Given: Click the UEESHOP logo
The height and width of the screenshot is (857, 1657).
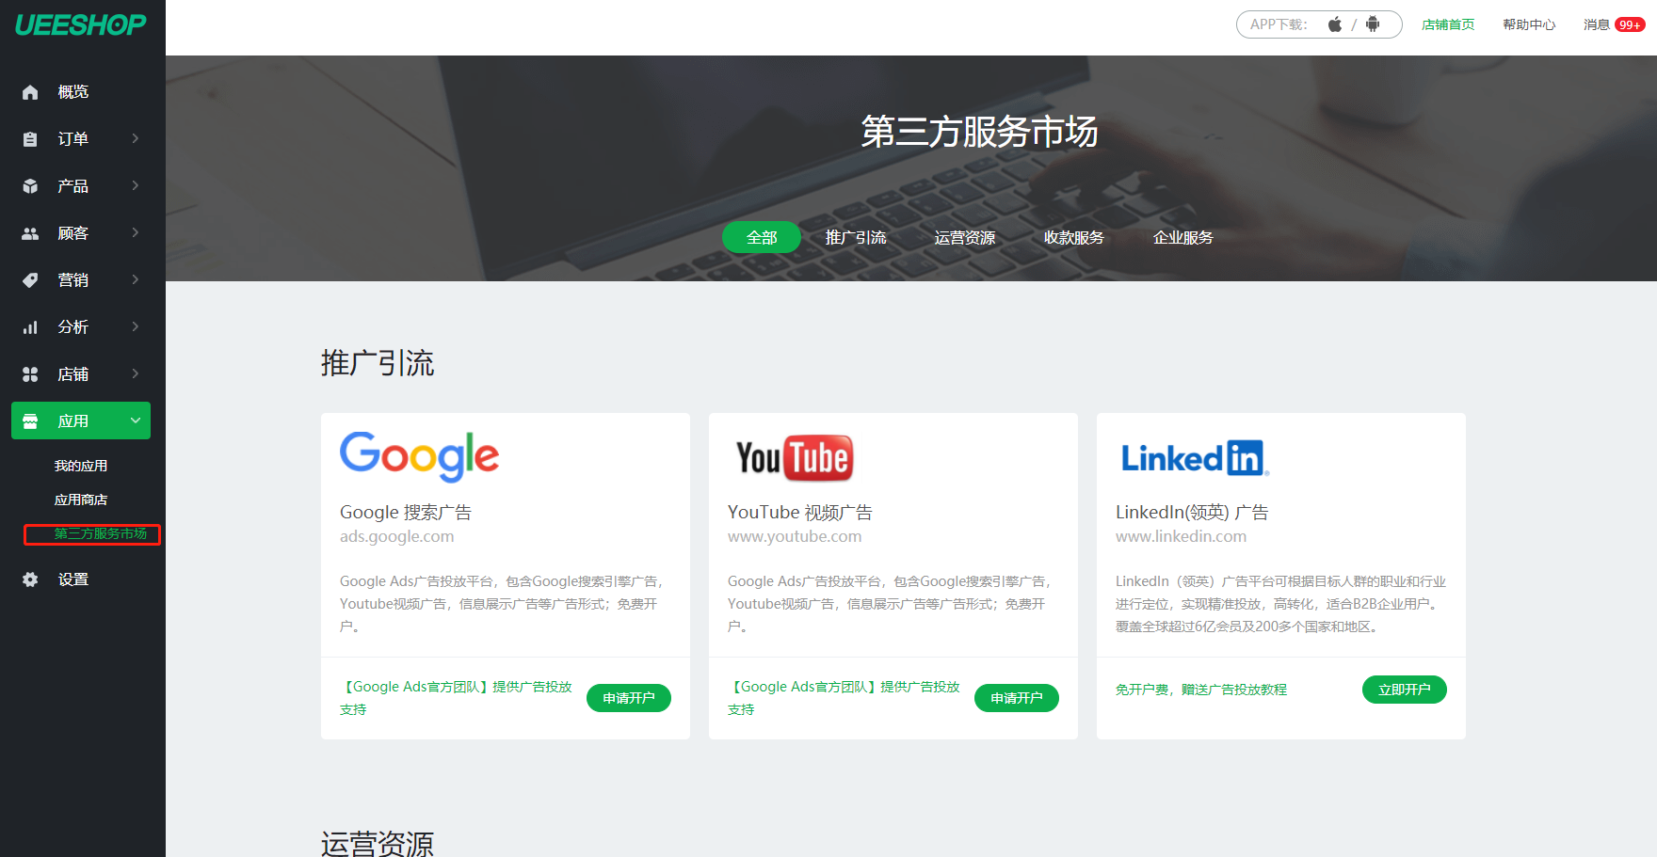Looking at the screenshot, I should (x=81, y=25).
